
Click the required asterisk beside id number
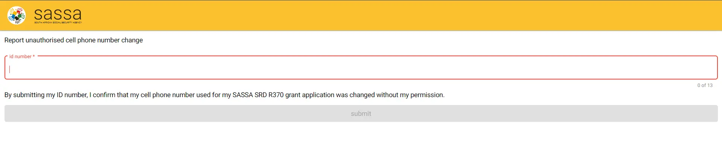coord(34,57)
